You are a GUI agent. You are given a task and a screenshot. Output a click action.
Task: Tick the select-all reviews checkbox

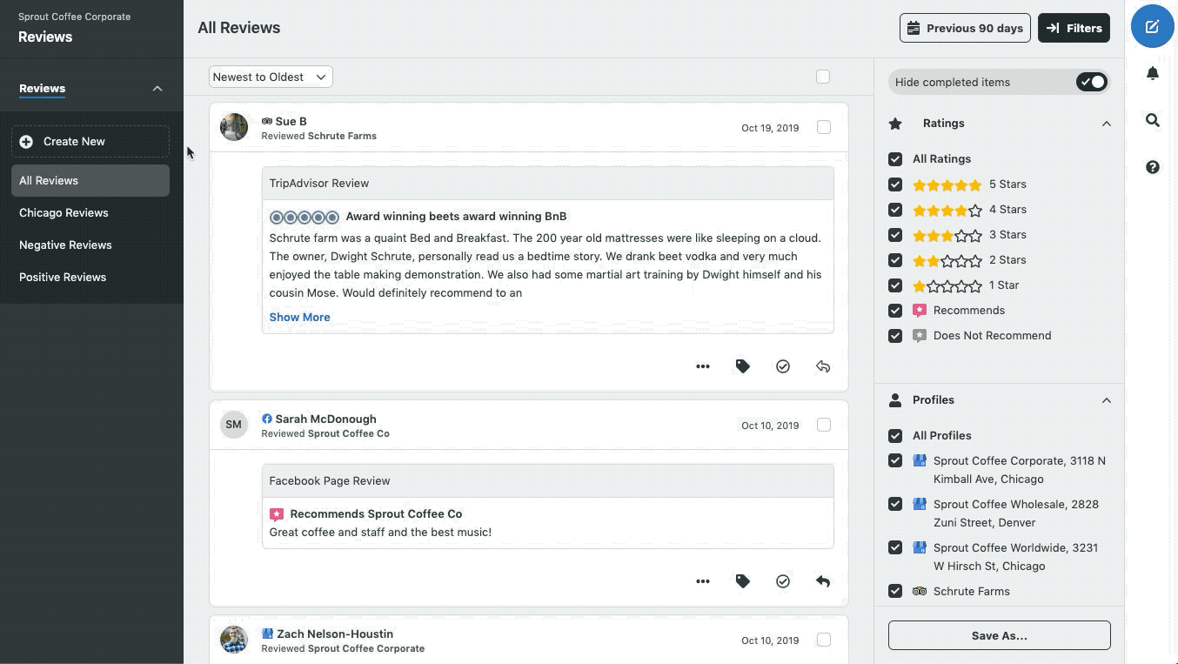[x=823, y=77]
